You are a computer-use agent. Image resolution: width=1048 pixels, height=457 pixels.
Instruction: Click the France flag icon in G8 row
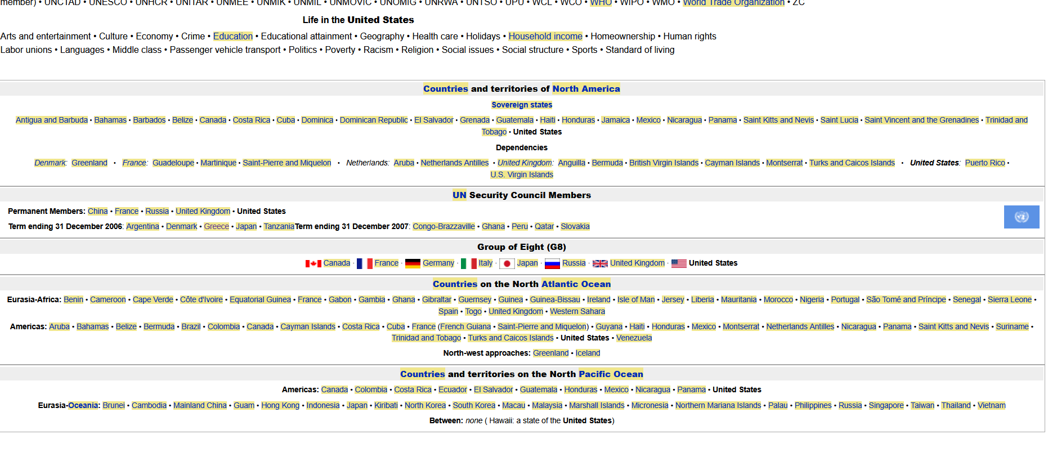pyautogui.click(x=364, y=263)
